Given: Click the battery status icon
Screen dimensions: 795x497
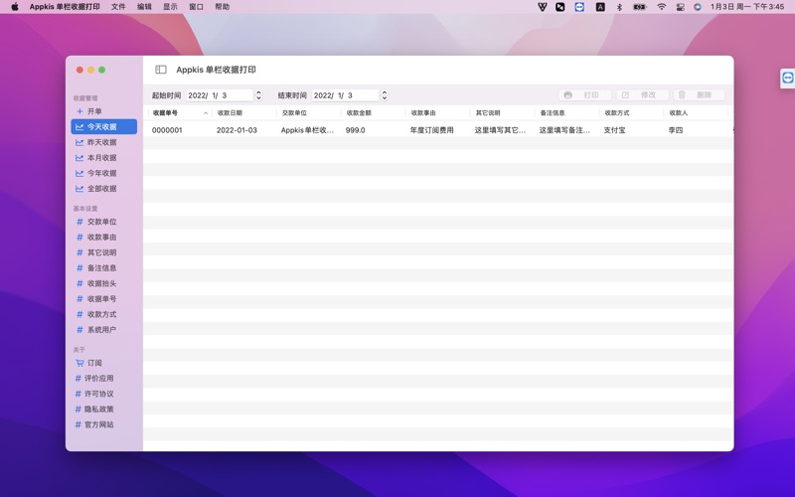Looking at the screenshot, I should click(640, 7).
